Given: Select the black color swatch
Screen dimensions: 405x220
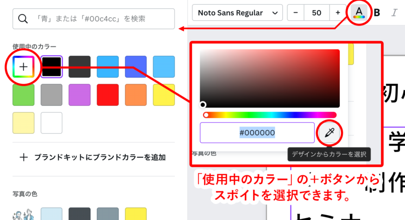Looking at the screenshot, I should coord(51,66).
